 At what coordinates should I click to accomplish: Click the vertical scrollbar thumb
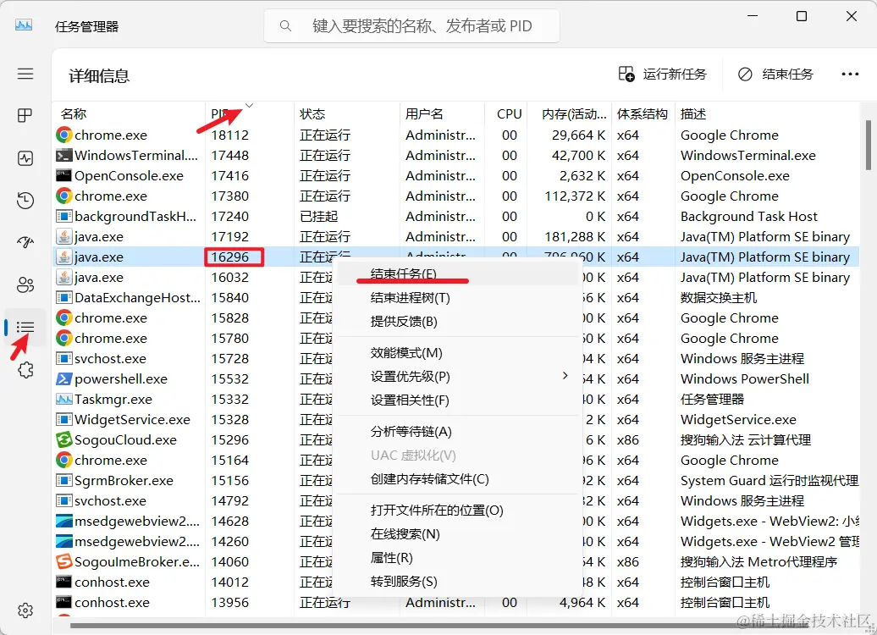coord(868,145)
